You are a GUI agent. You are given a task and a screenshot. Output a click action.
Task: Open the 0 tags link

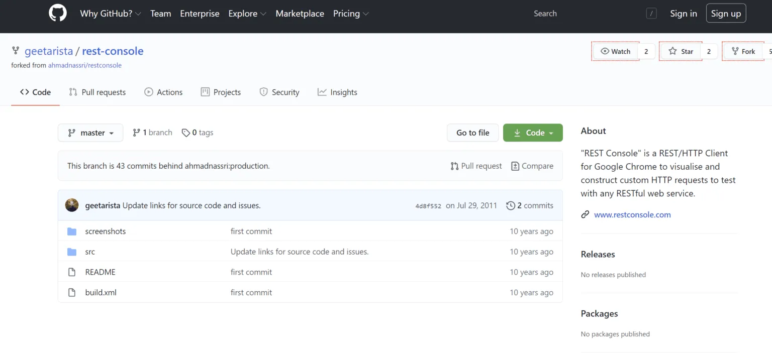click(198, 133)
